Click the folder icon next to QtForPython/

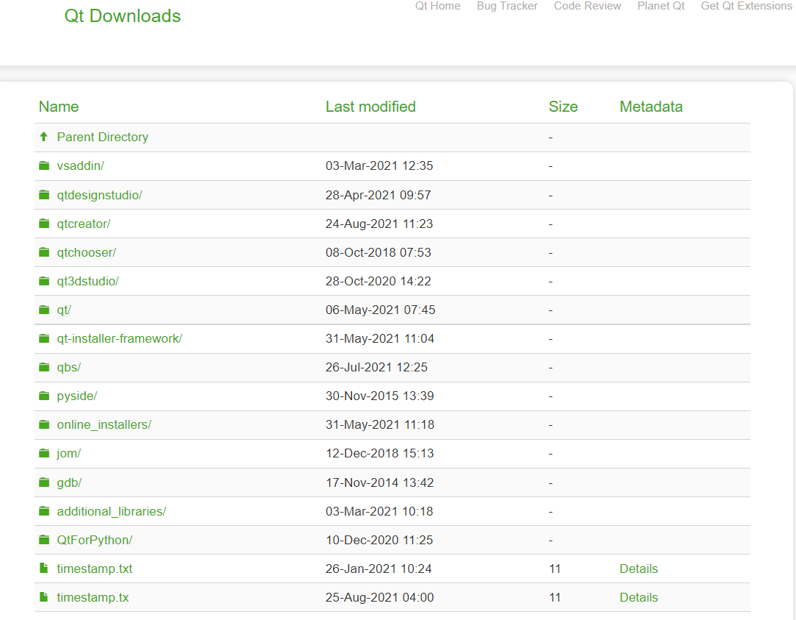coord(44,540)
